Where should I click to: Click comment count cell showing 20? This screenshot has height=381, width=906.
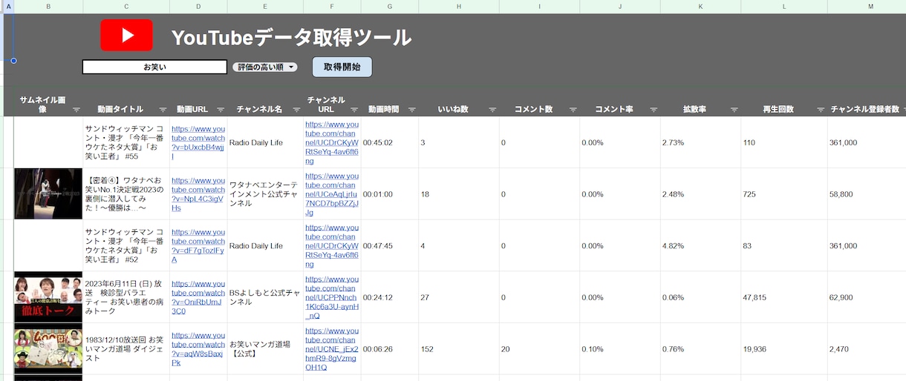click(x=539, y=349)
